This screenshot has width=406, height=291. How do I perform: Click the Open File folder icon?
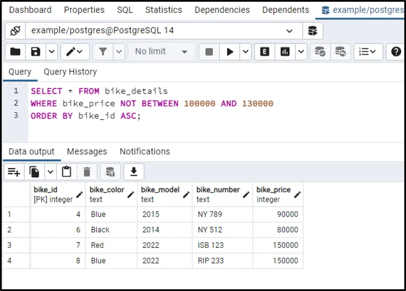(15, 52)
